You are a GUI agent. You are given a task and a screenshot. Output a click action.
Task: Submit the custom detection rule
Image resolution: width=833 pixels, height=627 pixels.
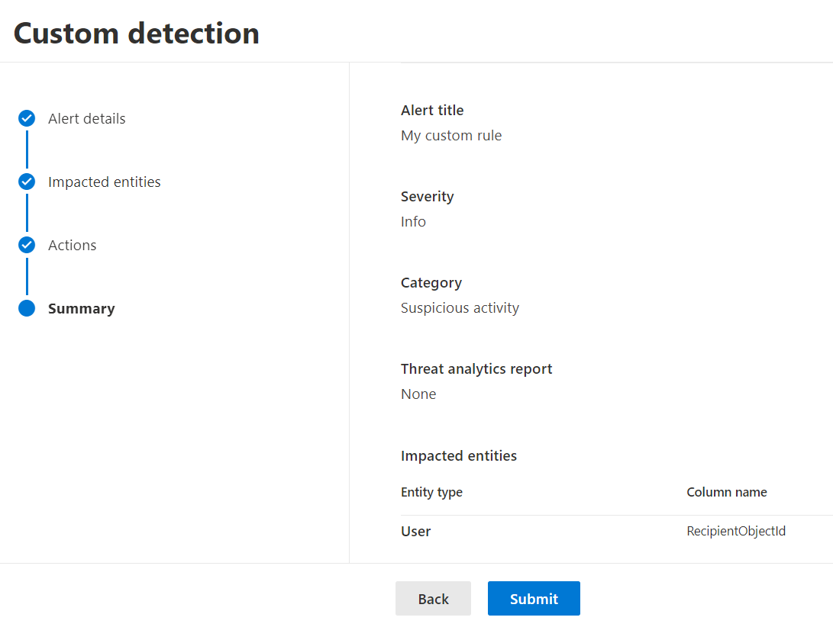(534, 599)
